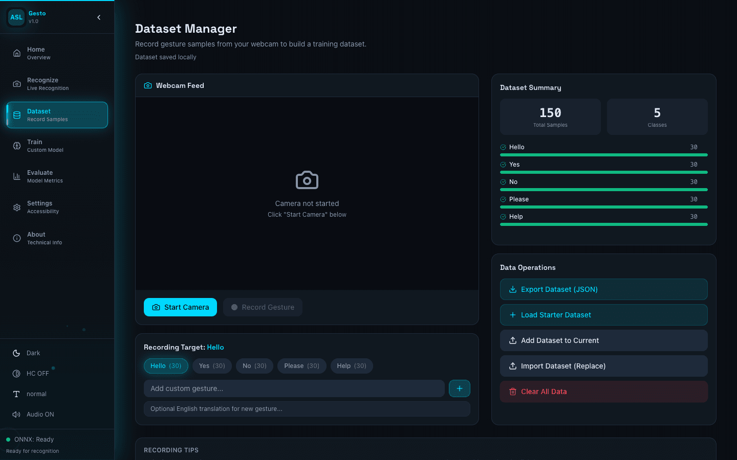Toggle the Dark theme mode
The height and width of the screenshot is (460, 737).
57,353
